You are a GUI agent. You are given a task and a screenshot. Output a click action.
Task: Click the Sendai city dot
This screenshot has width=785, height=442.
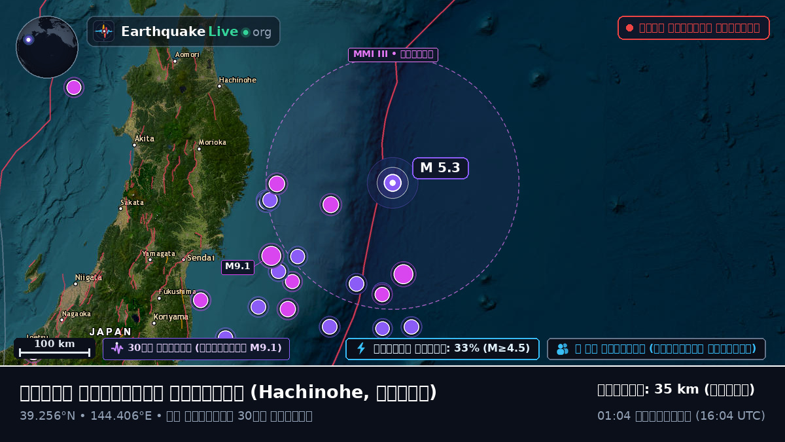(183, 259)
